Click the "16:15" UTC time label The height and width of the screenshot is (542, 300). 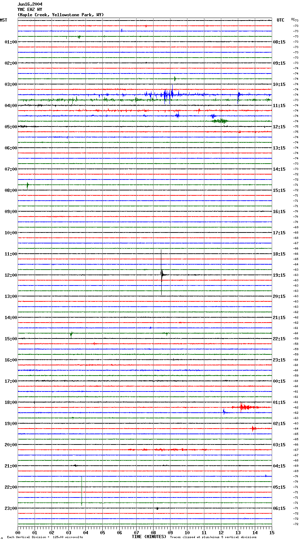279,212
